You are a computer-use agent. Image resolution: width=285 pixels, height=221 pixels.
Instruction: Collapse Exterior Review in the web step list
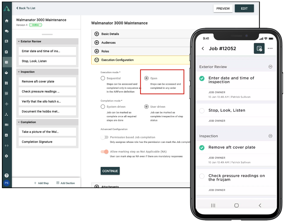tap(19, 42)
